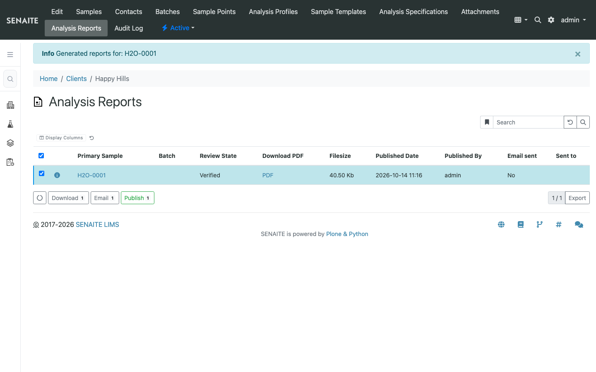This screenshot has width=596, height=372.
Task: Download the PDF link for H2O-0001
Action: coord(268,175)
